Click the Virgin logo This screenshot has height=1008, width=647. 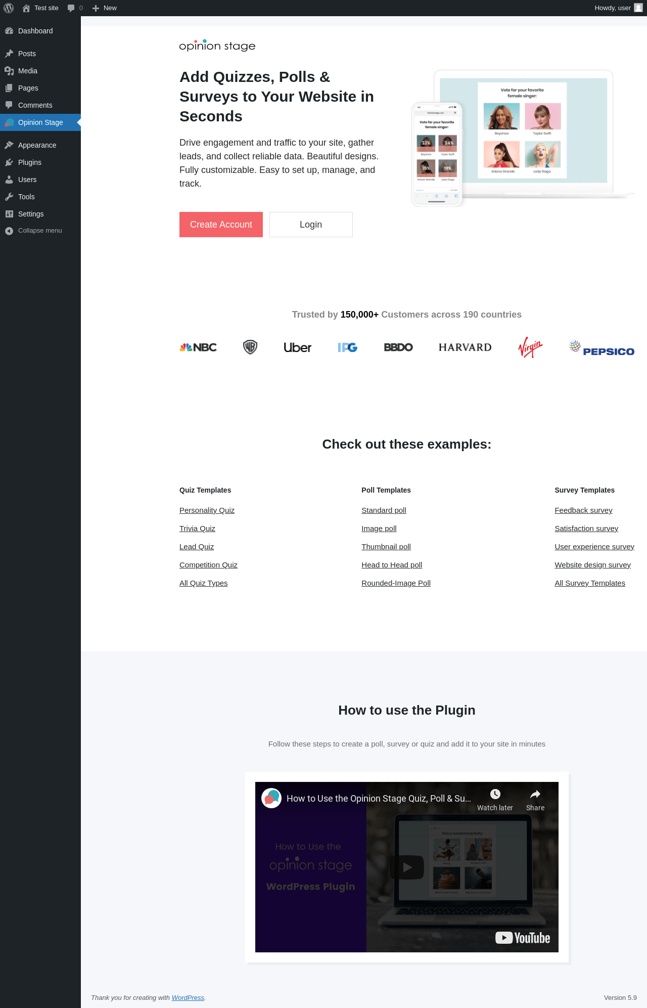(530, 347)
